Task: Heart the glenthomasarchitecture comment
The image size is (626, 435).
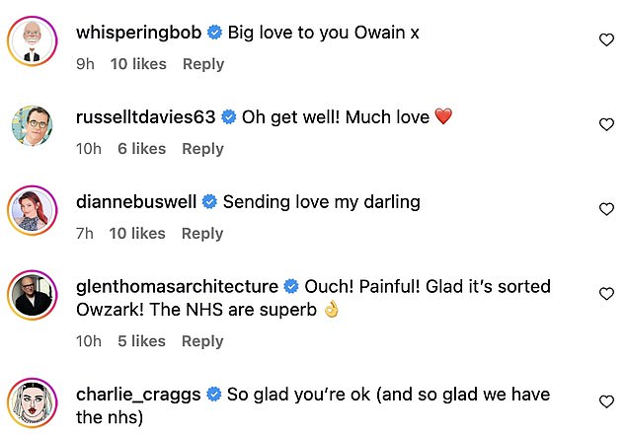Action: (607, 294)
